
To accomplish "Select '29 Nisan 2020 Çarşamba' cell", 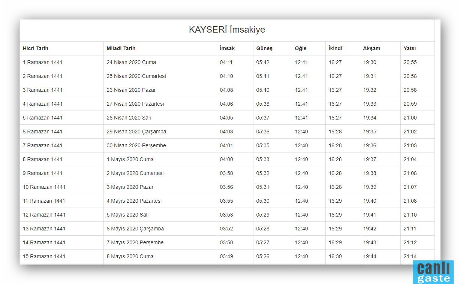I will point(136,132).
